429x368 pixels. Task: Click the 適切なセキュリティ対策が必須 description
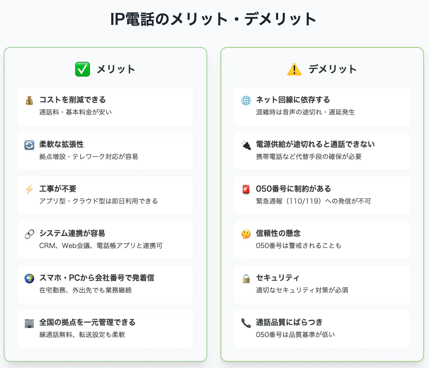coord(302,290)
